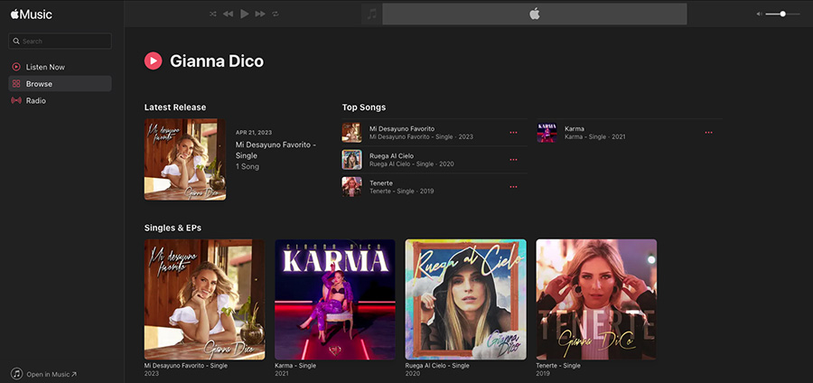The width and height of the screenshot is (813, 383).
Task: Click the Latest Release heading
Action: click(x=175, y=107)
